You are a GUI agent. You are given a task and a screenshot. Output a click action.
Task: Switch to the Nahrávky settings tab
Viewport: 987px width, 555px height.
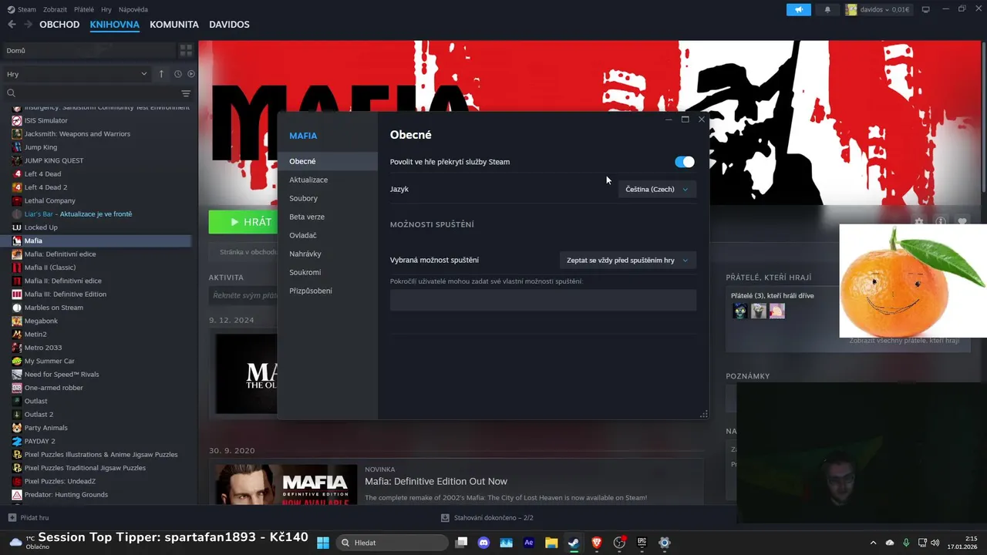(x=305, y=254)
